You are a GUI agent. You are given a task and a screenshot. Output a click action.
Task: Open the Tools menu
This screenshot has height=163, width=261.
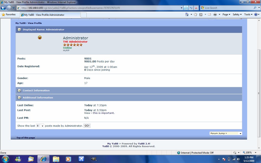point(248,15)
